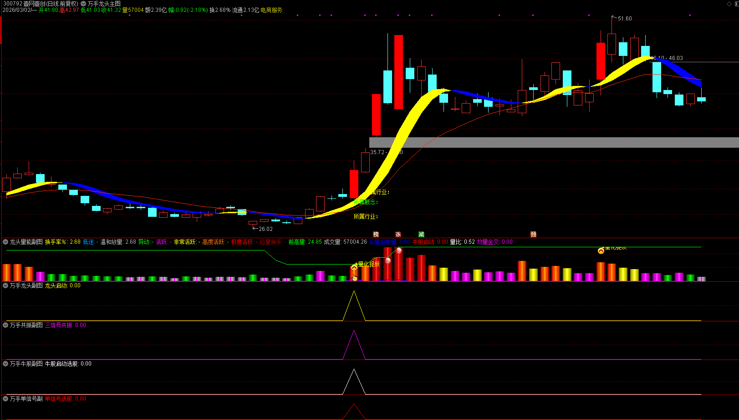739x420 pixels.
Task: Click the 26.02 low price label
Action: click(265, 229)
